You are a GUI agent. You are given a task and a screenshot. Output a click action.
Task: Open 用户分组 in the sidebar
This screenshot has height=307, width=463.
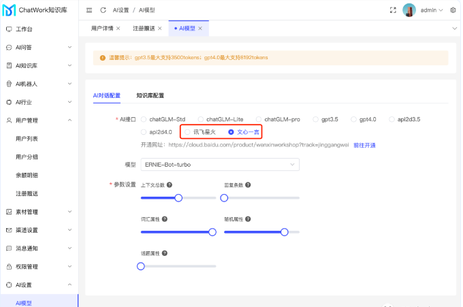point(27,157)
